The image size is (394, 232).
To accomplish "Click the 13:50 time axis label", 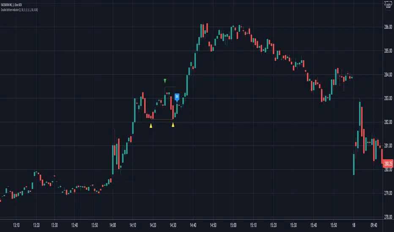I will click(95, 225).
